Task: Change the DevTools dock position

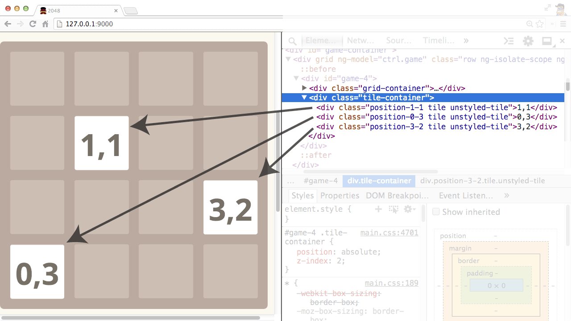Action: (x=546, y=41)
